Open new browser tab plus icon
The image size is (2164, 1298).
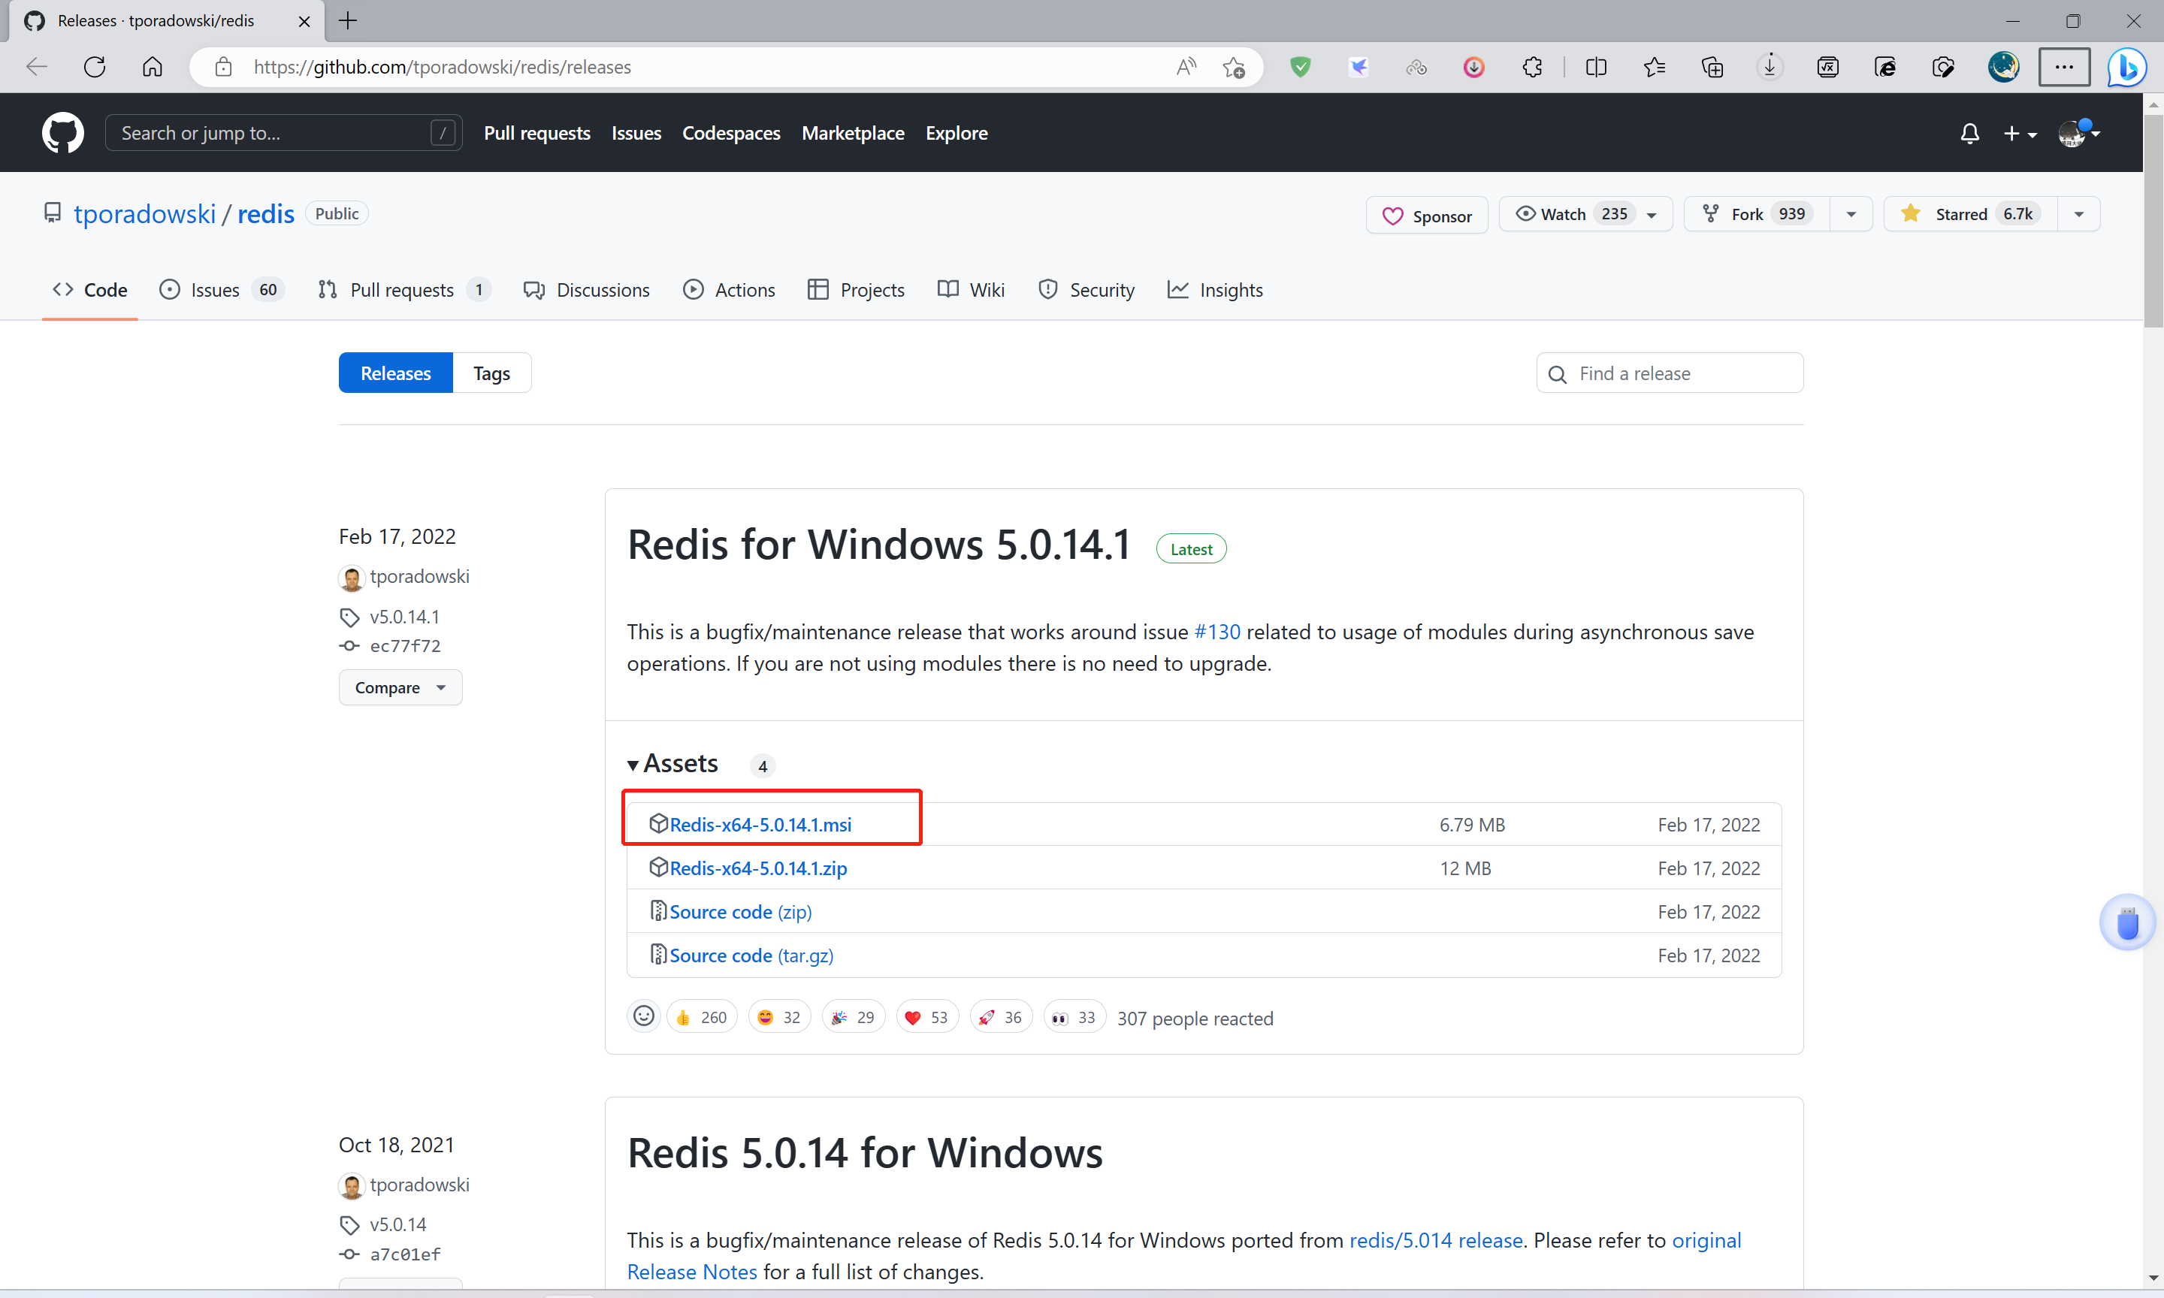347,21
